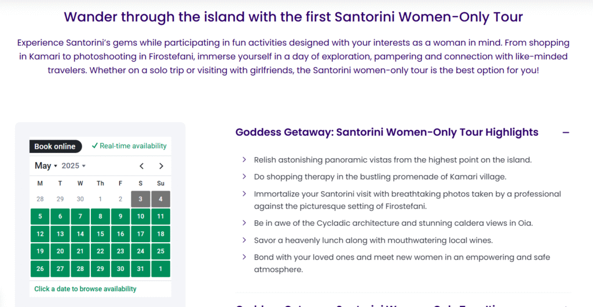Click the chevron beside panoramic vistas bullet
The height and width of the screenshot is (307, 593).
[x=244, y=159]
